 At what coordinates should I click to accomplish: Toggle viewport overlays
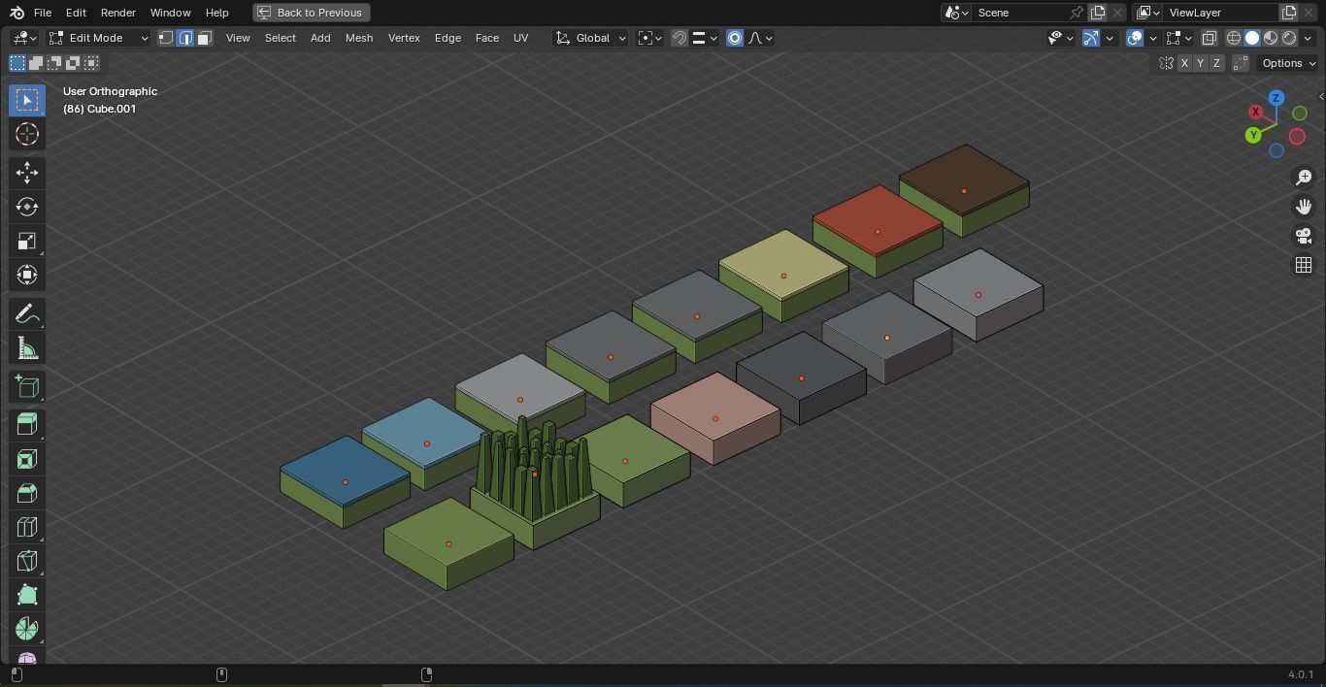tap(1134, 38)
